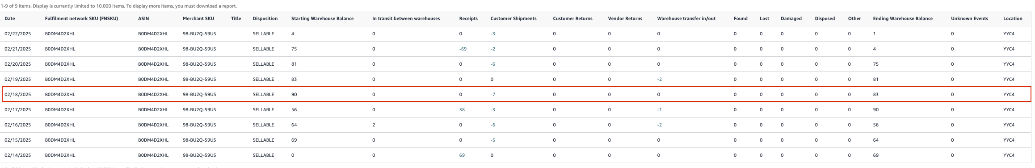Open the -1 Warehouse transfer link on 02/17/2025
This screenshot has height=168, width=1035.
pos(659,109)
